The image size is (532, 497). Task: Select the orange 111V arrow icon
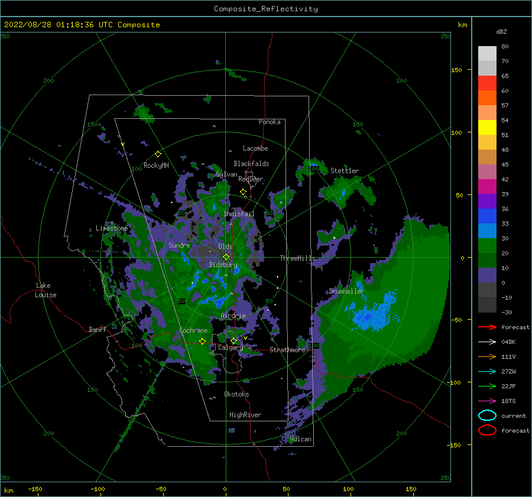[x=487, y=356]
